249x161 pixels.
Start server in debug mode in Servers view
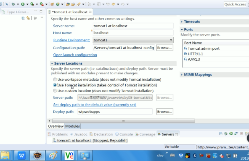click(226, 134)
